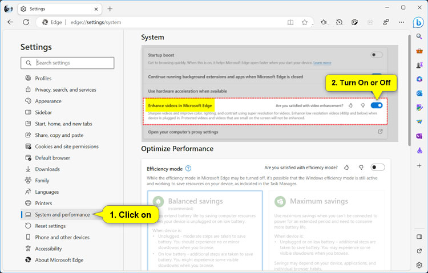The height and width of the screenshot is (273, 428).
Task: Toggle the sidebar panel icon near bottom
Action: coord(419,237)
